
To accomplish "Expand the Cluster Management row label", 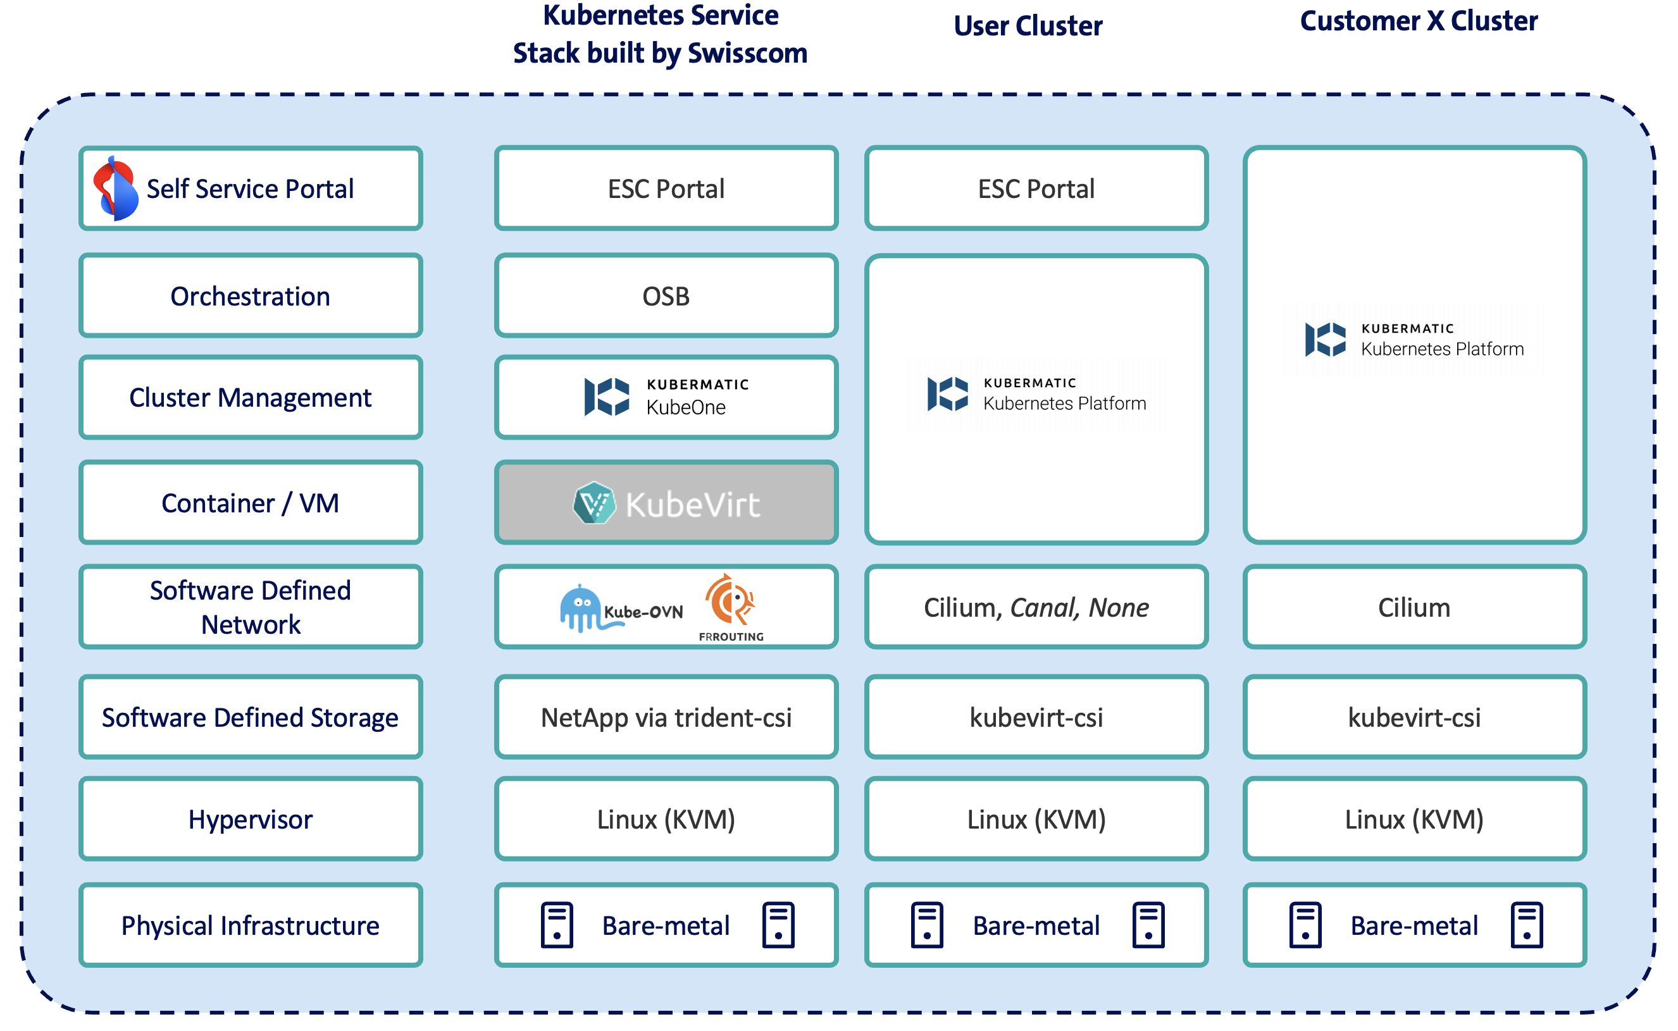I will pyautogui.click(x=250, y=397).
